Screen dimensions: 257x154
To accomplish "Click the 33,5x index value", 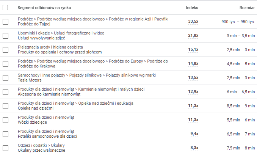I will point(193,22).
